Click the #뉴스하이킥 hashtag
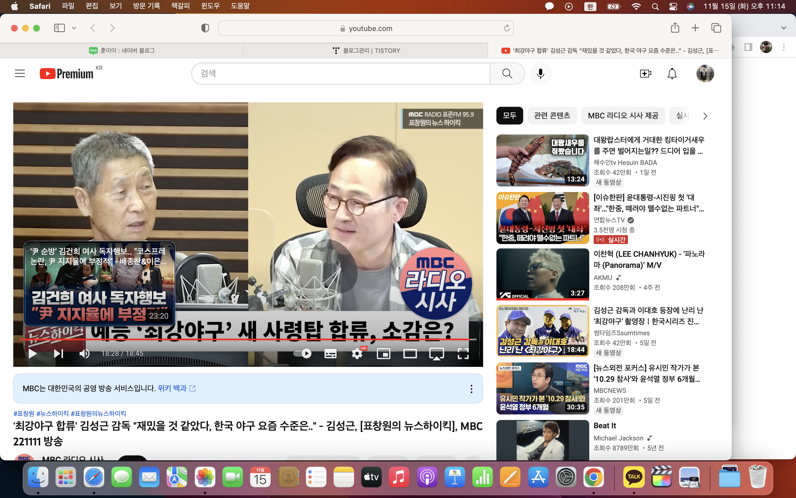Screen dimensions: 796x498 click(x=53, y=413)
